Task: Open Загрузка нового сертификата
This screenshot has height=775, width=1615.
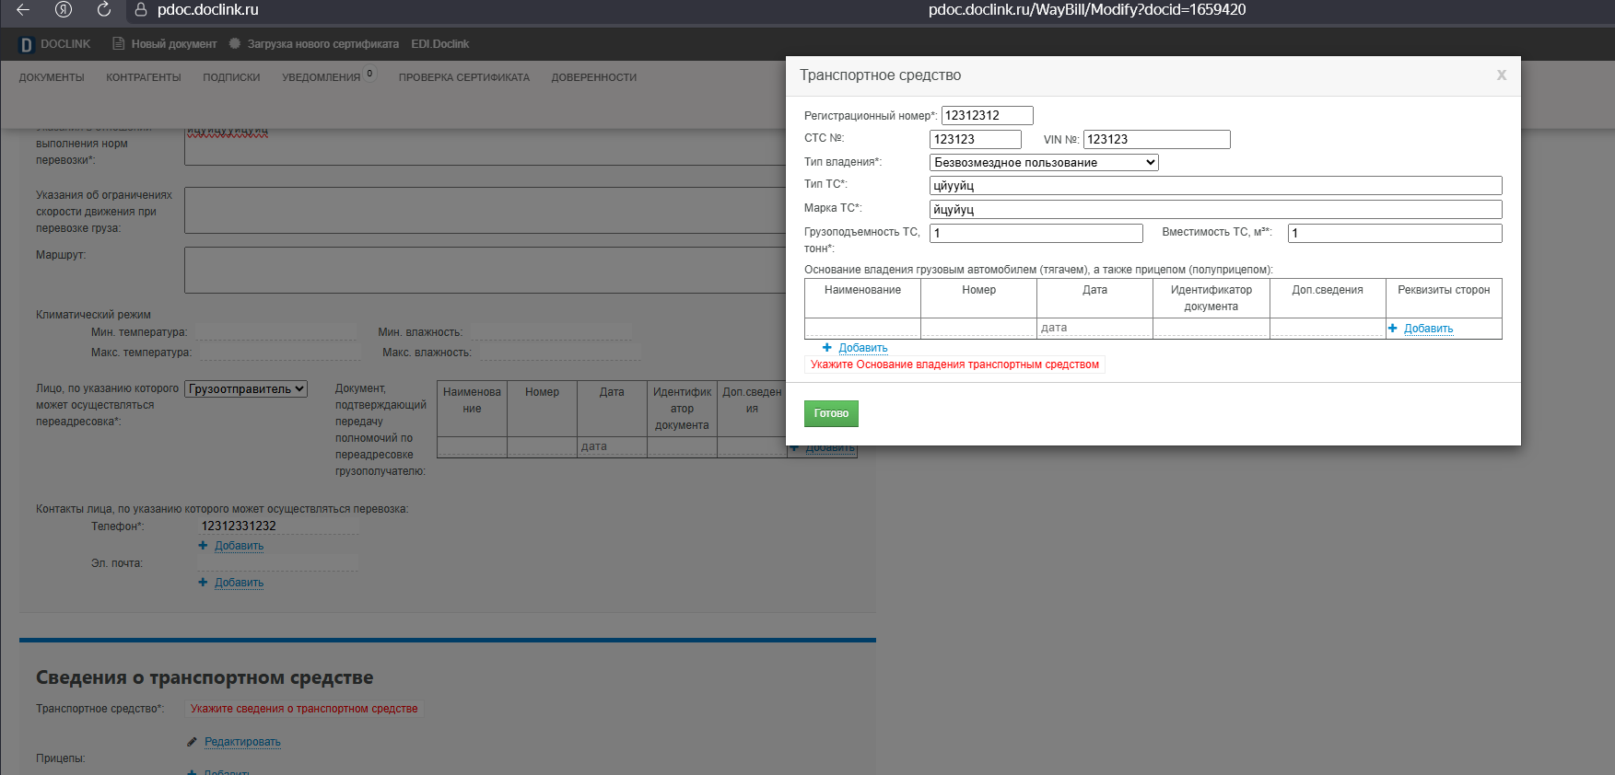Action: pyautogui.click(x=314, y=44)
